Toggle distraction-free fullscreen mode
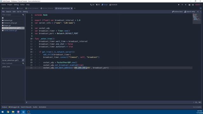203x114 pixels. pyautogui.click(x=200, y=9)
